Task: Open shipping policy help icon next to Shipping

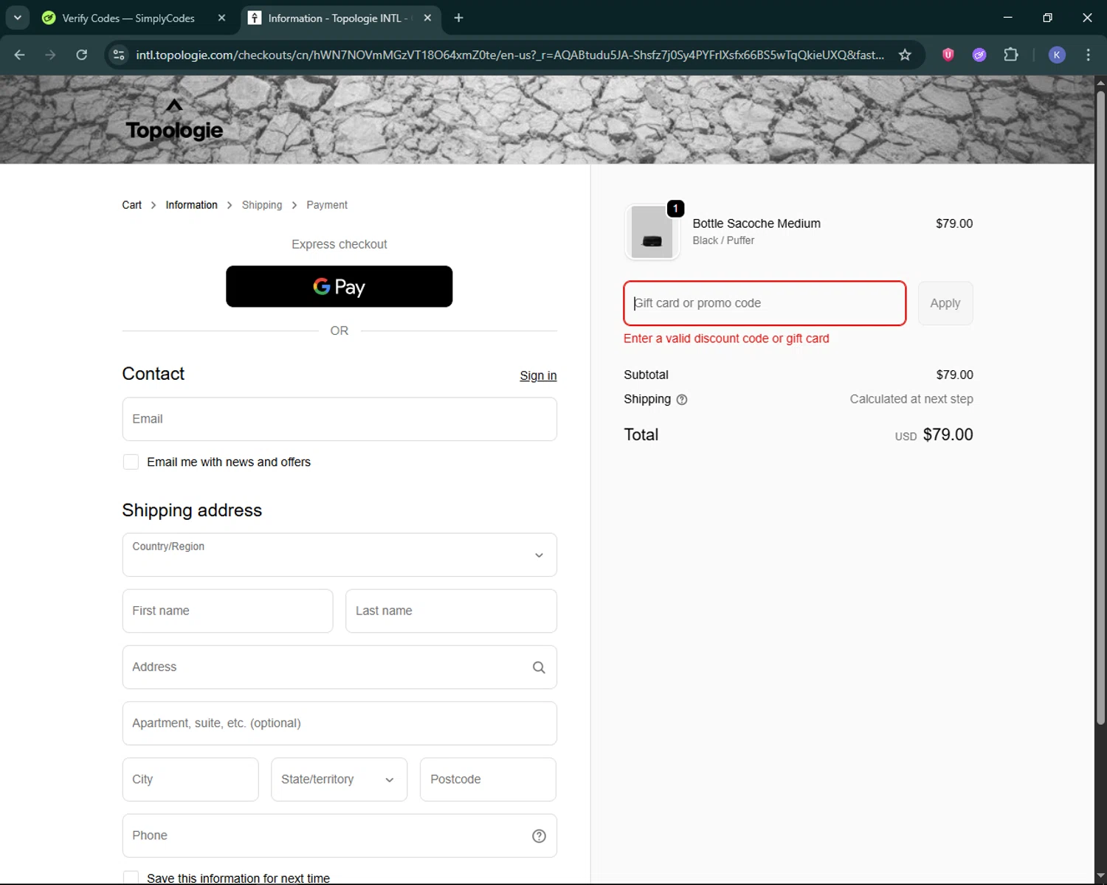Action: (x=682, y=400)
